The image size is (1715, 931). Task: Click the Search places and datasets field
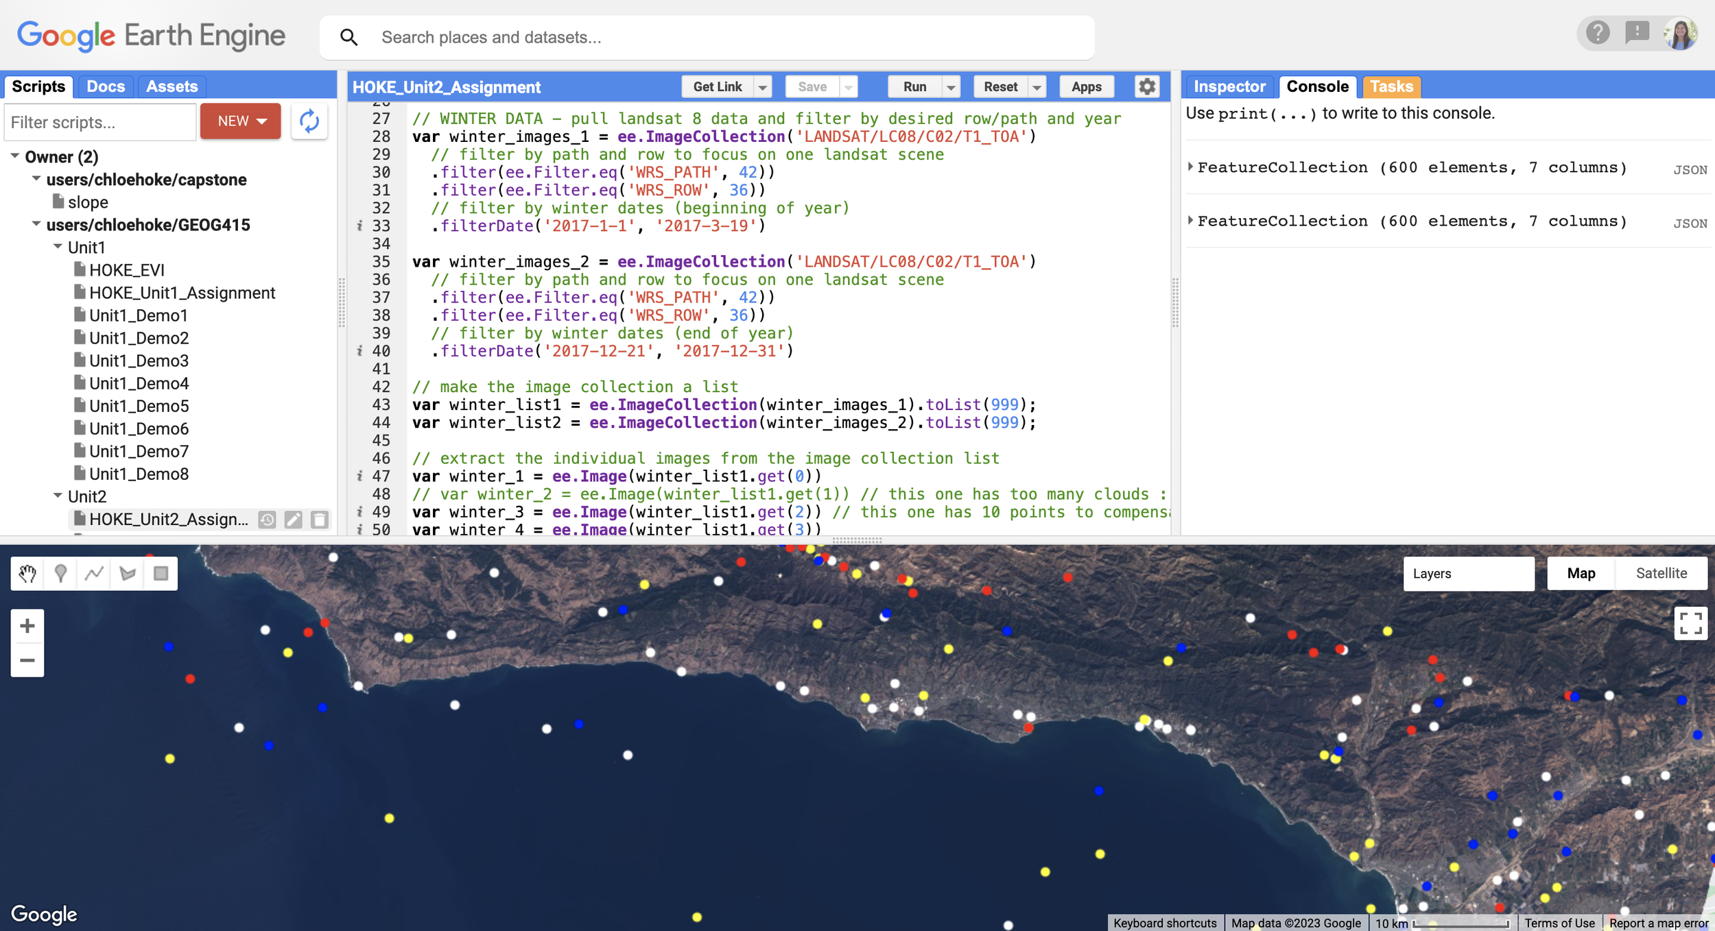point(707,38)
